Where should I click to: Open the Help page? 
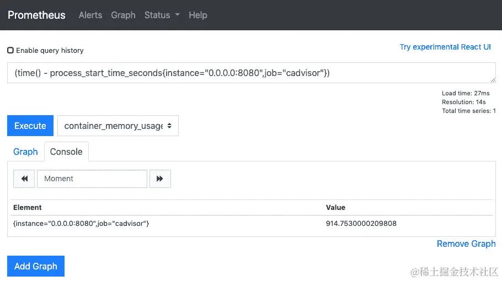pyautogui.click(x=198, y=15)
